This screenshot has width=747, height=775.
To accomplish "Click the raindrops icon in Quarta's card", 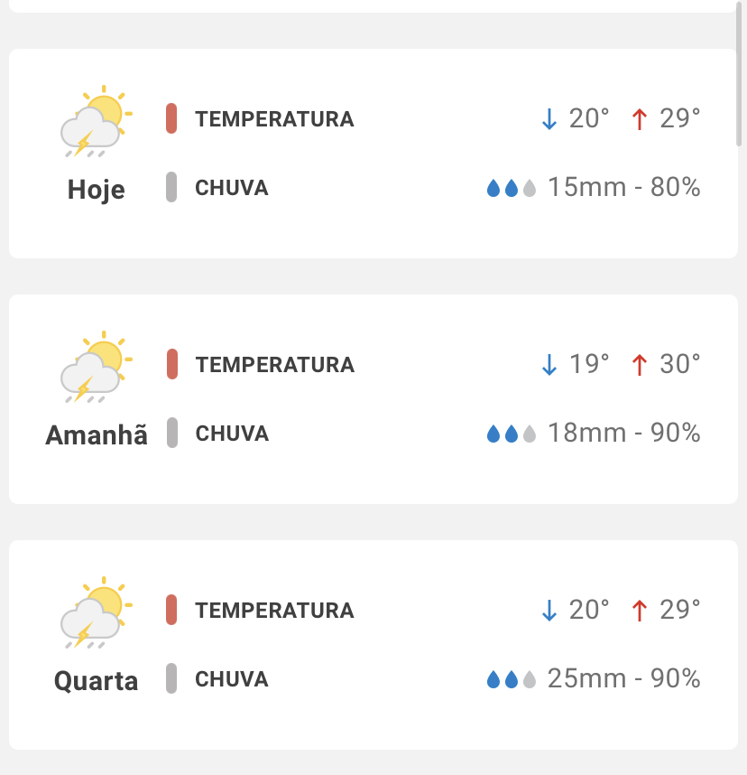I will coord(512,679).
